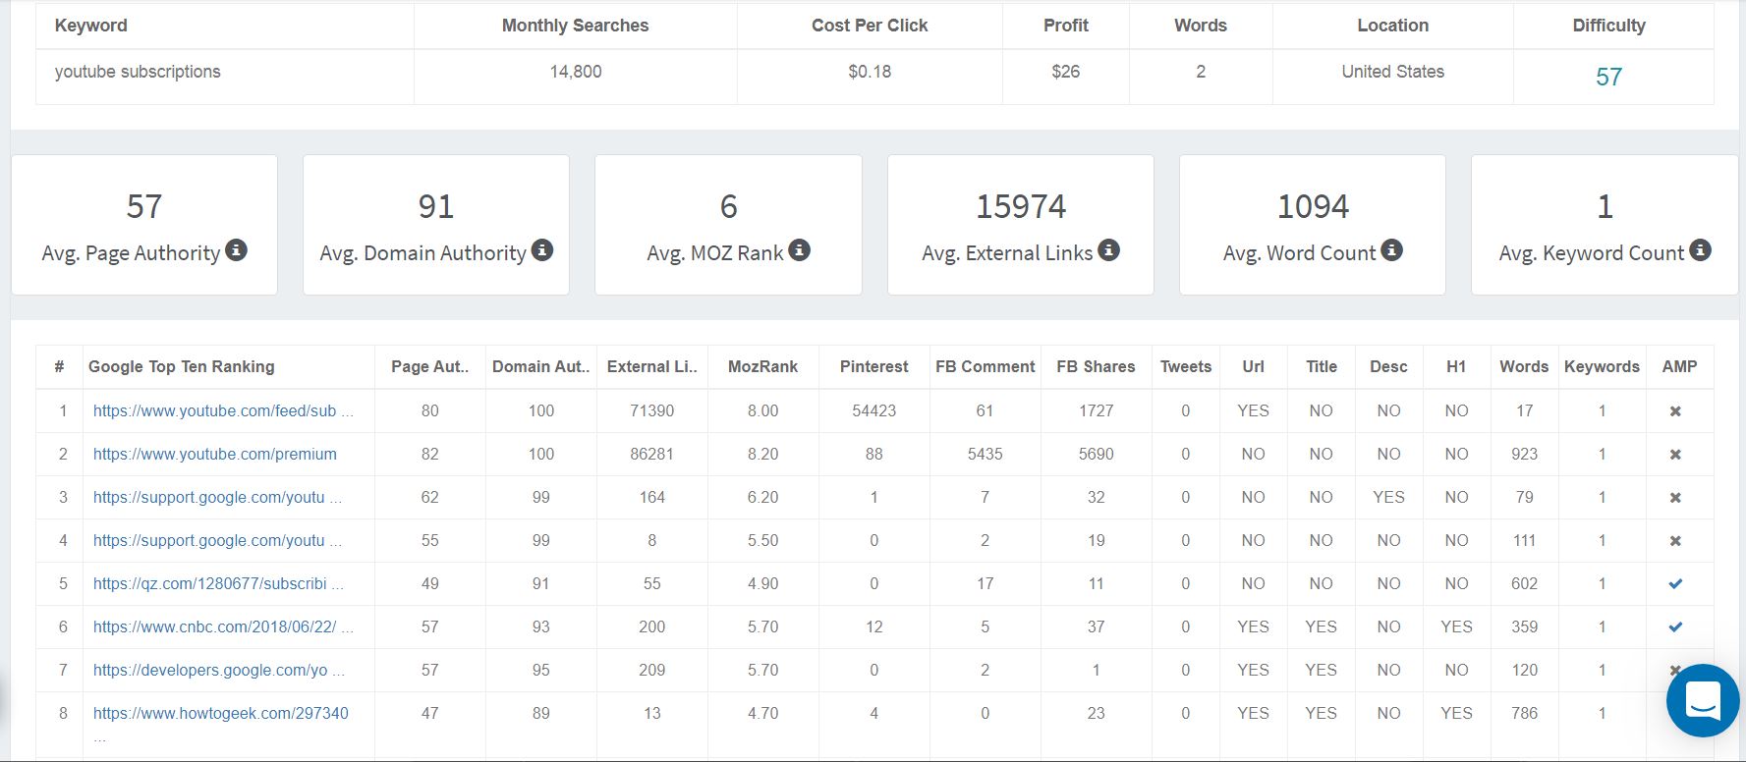This screenshot has height=762, width=1746.
Task: Open the blue chat support widget
Action: tap(1703, 700)
